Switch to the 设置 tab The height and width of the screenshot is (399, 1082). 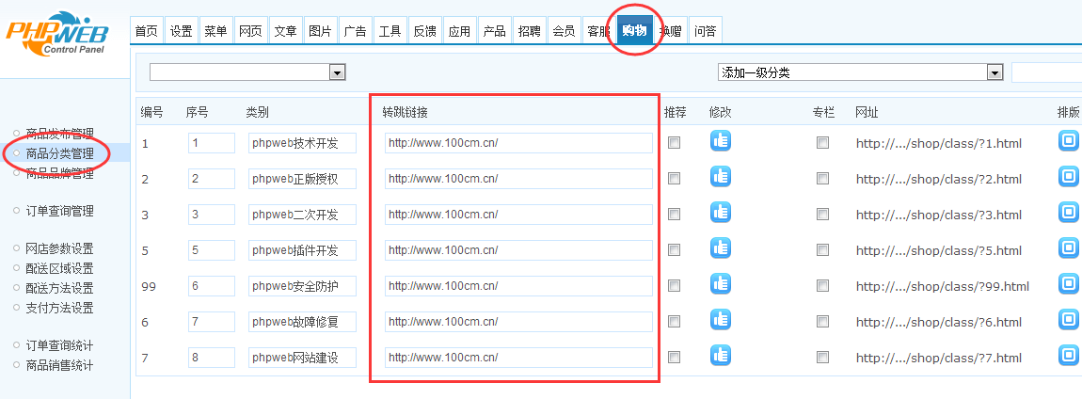(181, 31)
